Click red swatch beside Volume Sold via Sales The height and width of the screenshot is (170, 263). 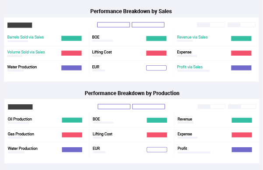pyautogui.click(x=71, y=53)
